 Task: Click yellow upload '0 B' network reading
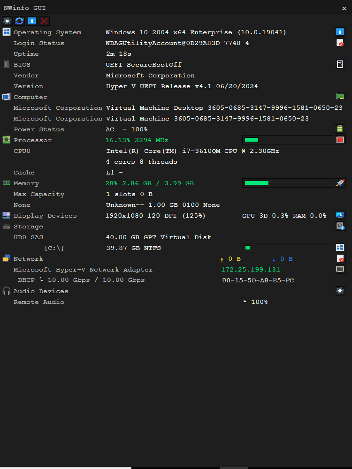pyautogui.click(x=231, y=259)
